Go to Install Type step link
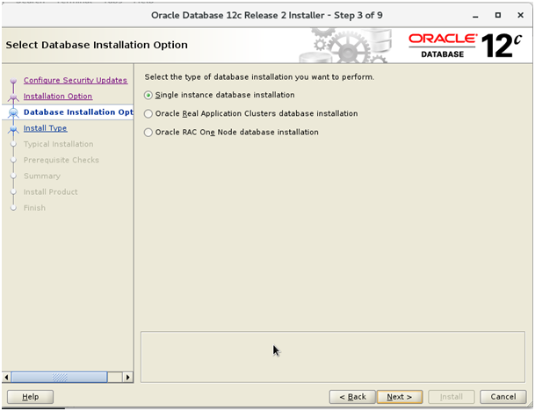The image size is (535, 411). pyautogui.click(x=45, y=128)
